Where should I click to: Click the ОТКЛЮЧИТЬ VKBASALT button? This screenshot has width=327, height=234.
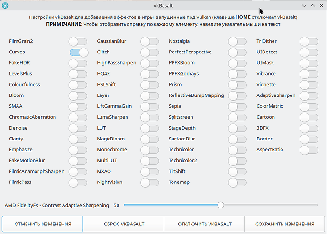[204, 224]
